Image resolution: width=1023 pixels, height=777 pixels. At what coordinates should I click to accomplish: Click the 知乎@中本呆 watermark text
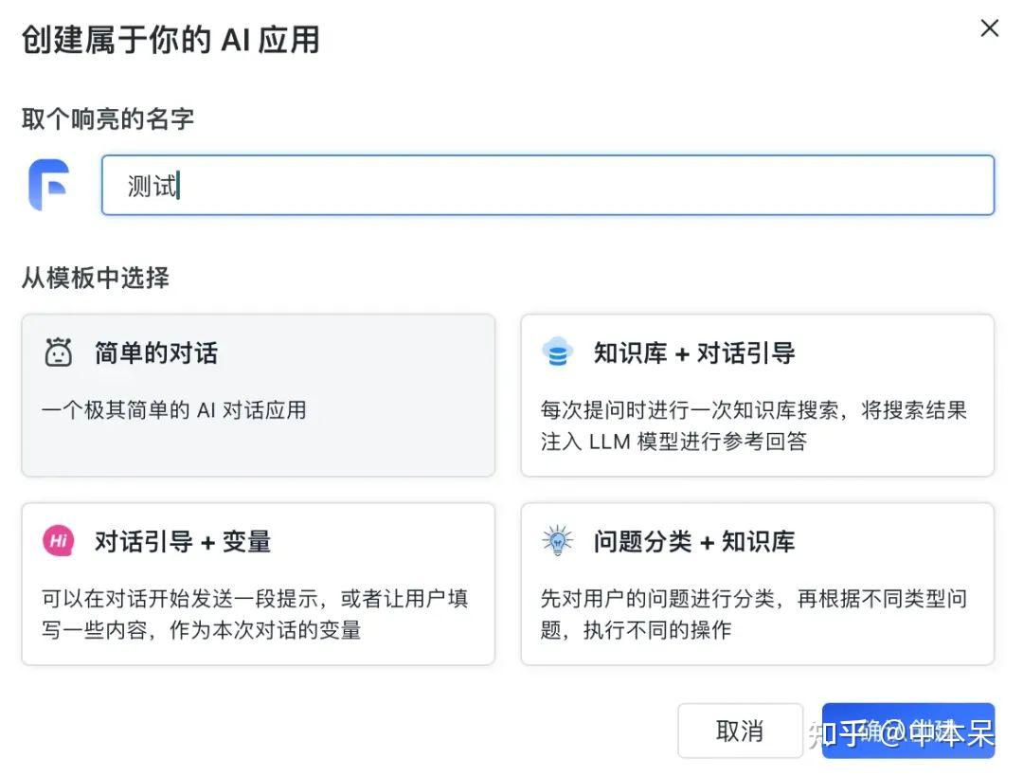[900, 734]
